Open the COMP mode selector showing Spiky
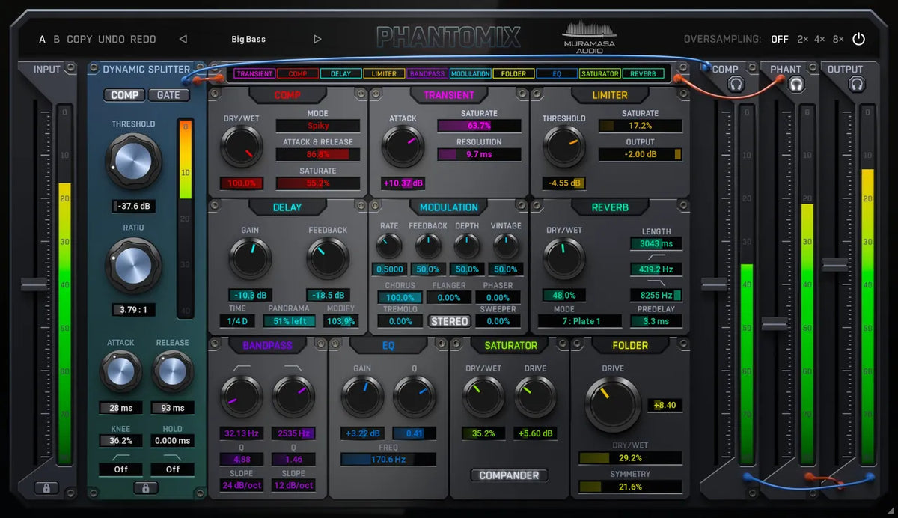Viewport: 898px width, 518px height. tap(318, 127)
